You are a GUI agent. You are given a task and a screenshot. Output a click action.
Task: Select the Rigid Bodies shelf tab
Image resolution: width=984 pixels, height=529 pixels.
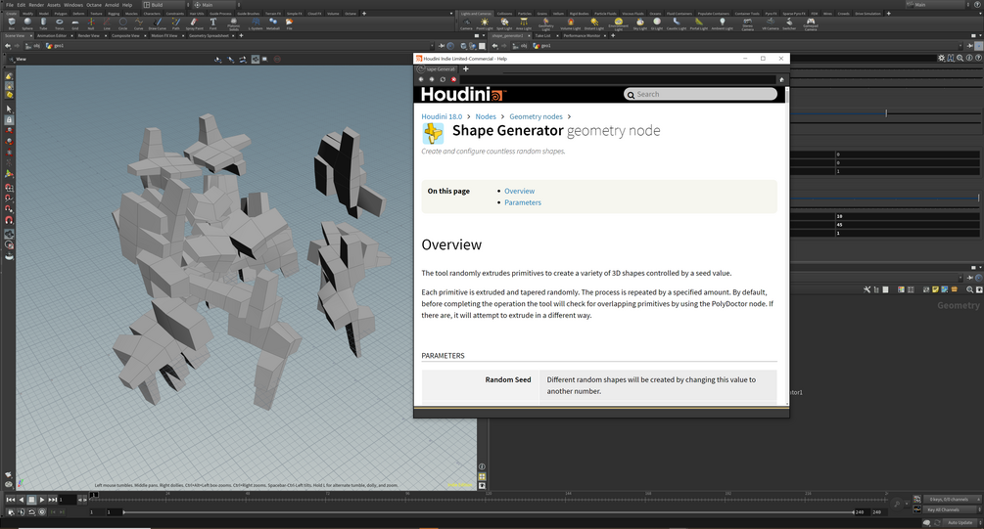pyautogui.click(x=579, y=13)
